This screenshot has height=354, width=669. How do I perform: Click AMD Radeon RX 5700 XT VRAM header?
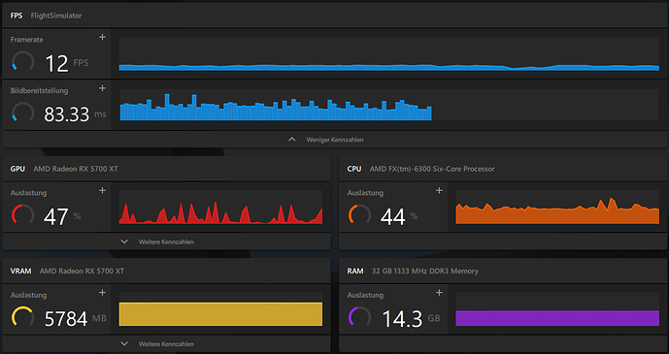tap(82, 271)
